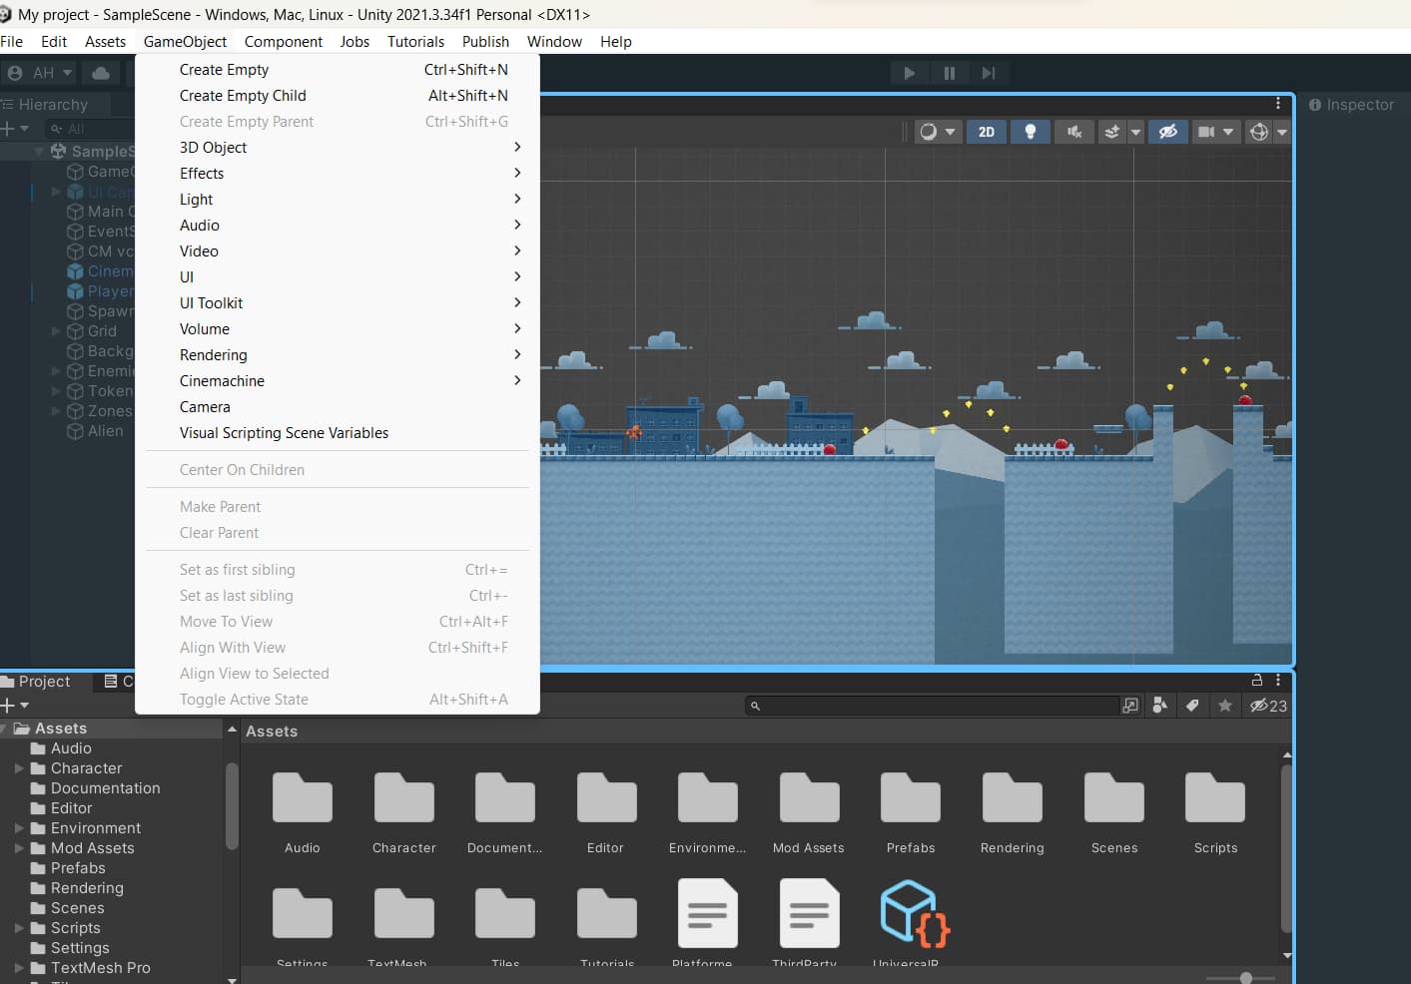Unmute scene audio in the Scene toolbar
This screenshot has height=984, width=1411.
(x=1074, y=131)
